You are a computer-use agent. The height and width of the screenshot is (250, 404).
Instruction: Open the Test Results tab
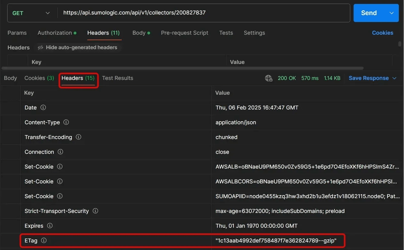click(117, 78)
